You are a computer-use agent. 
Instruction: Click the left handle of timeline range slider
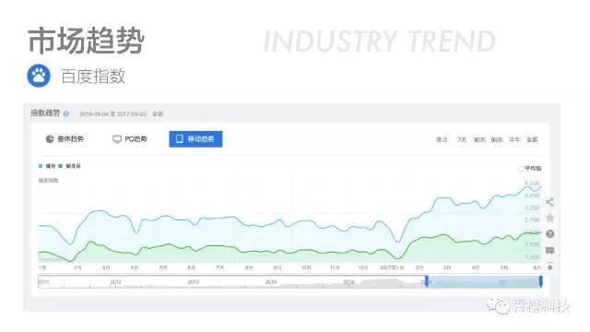click(x=426, y=281)
